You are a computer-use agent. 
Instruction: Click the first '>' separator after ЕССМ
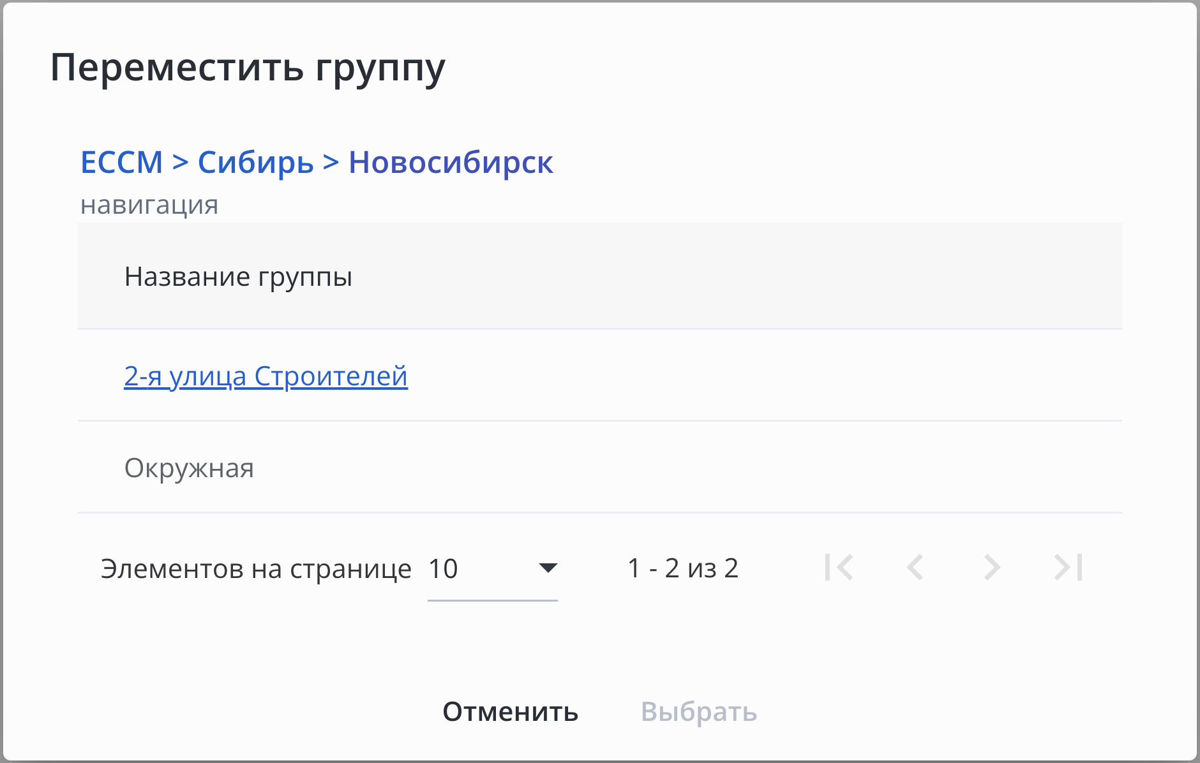(x=181, y=162)
